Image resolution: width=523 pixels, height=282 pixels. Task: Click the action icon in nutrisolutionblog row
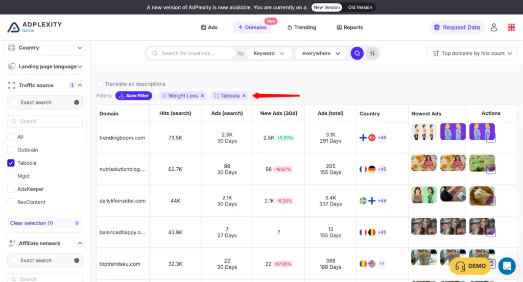[491, 169]
